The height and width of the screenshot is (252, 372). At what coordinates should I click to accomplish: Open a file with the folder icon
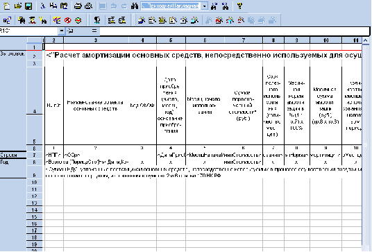click(x=18, y=6)
